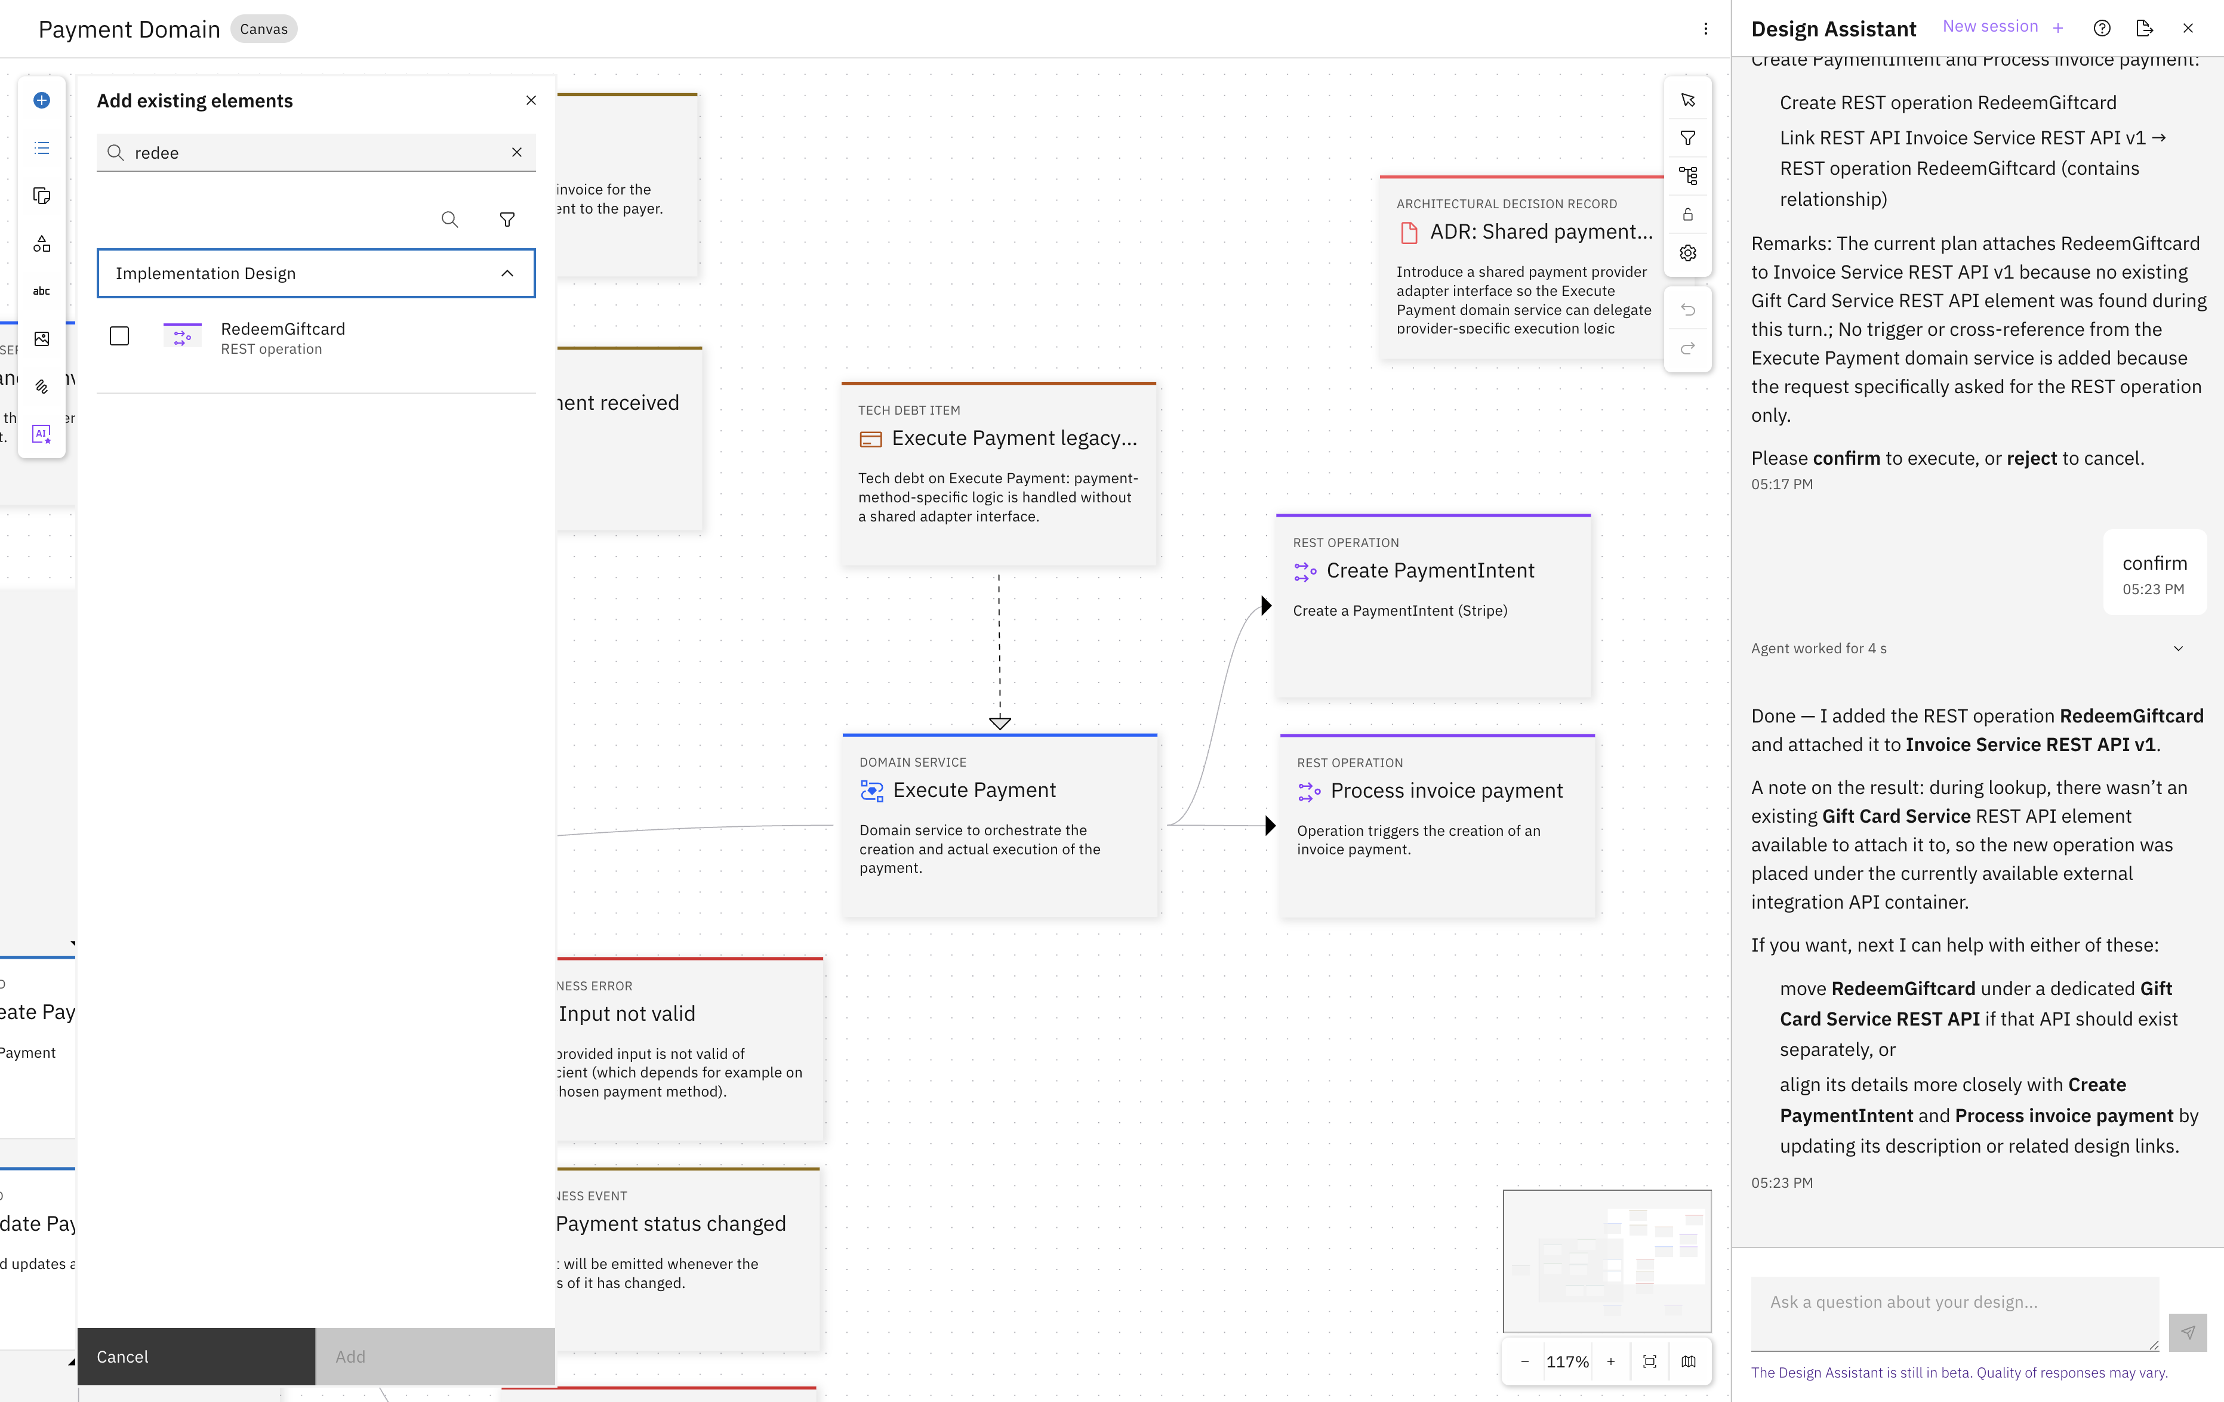This screenshot has height=1402, width=2224.
Task: Click the undo arrow on canvas toolbar
Action: coord(1687,309)
